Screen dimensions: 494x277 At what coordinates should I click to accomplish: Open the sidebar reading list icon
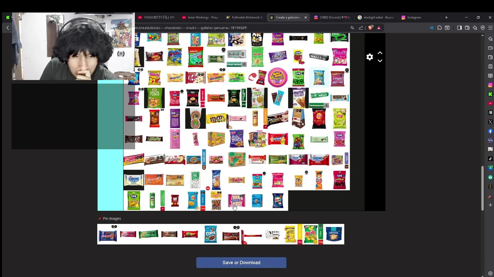click(x=490, y=76)
